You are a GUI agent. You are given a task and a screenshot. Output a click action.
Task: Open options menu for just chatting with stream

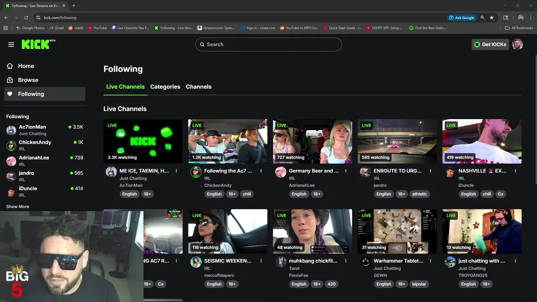click(515, 261)
